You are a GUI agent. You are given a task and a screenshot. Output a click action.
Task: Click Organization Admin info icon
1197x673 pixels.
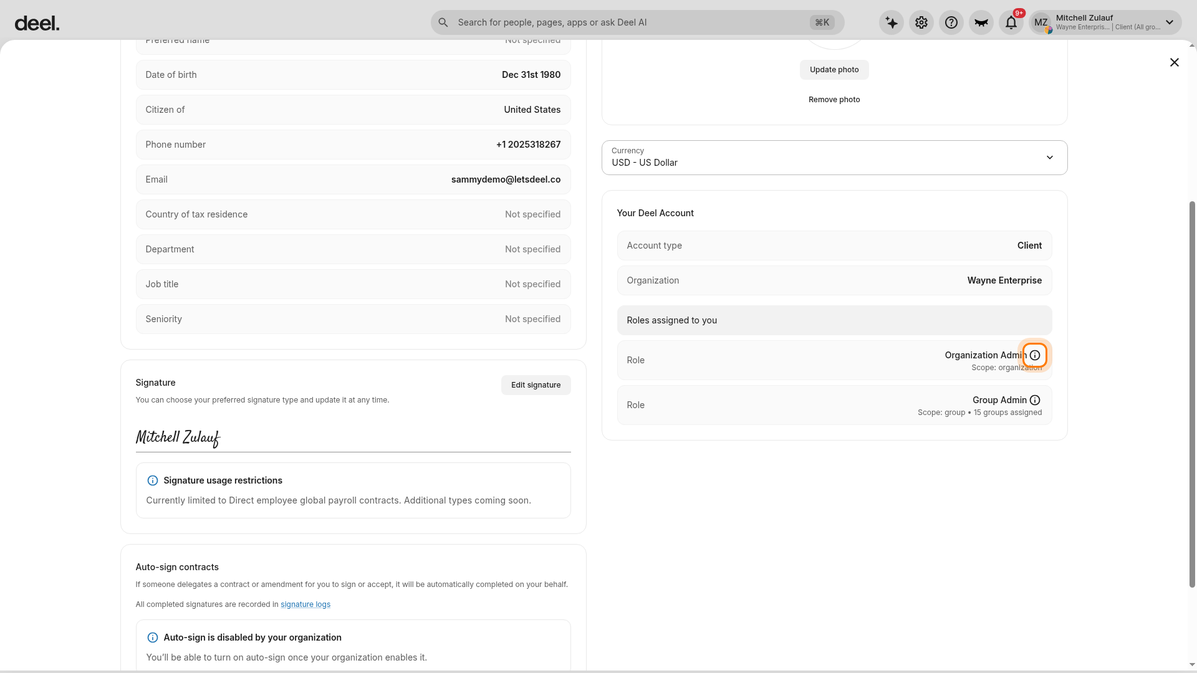coord(1035,355)
